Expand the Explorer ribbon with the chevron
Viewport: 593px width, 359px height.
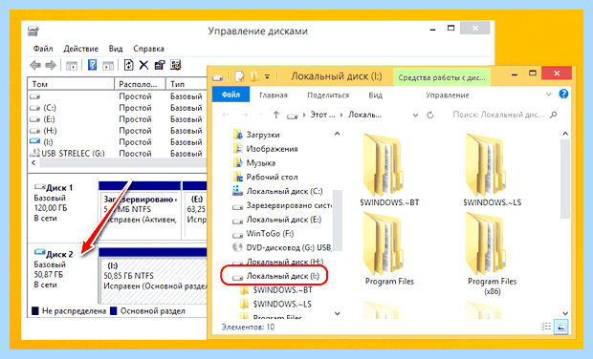click(x=549, y=95)
